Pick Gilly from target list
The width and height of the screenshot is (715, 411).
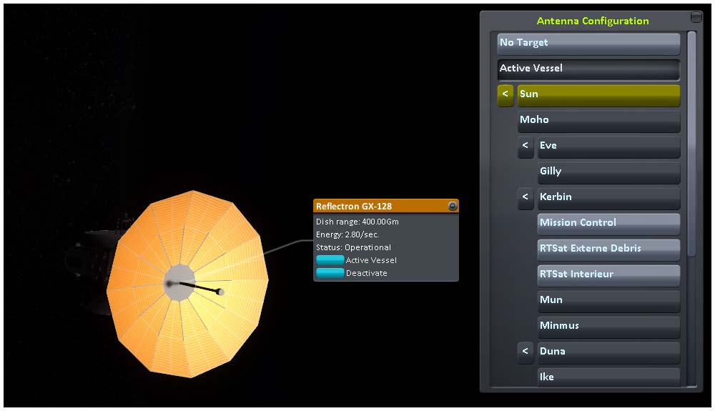pyautogui.click(x=608, y=172)
